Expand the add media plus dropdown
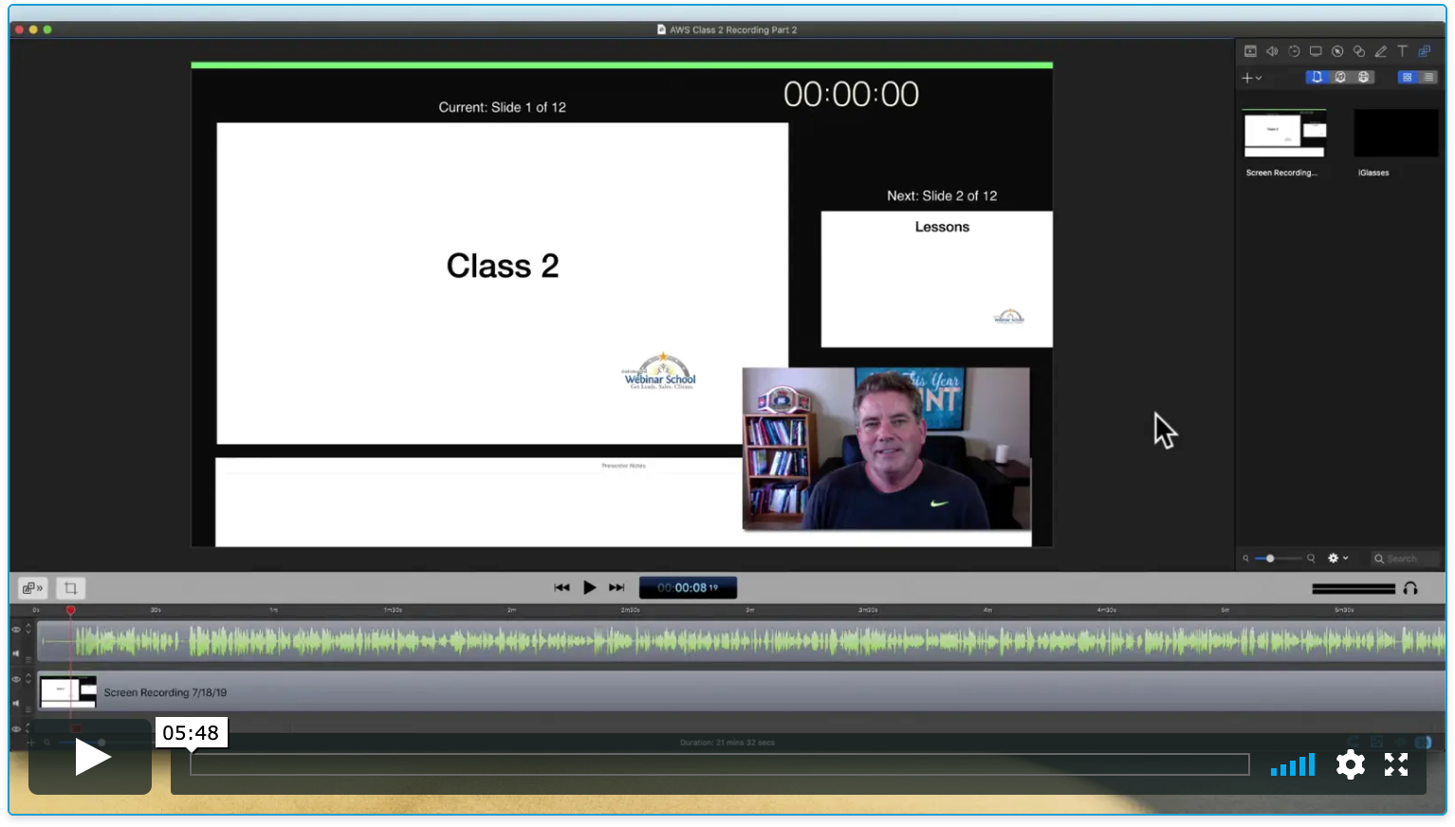This screenshot has width=1455, height=827. [1251, 78]
